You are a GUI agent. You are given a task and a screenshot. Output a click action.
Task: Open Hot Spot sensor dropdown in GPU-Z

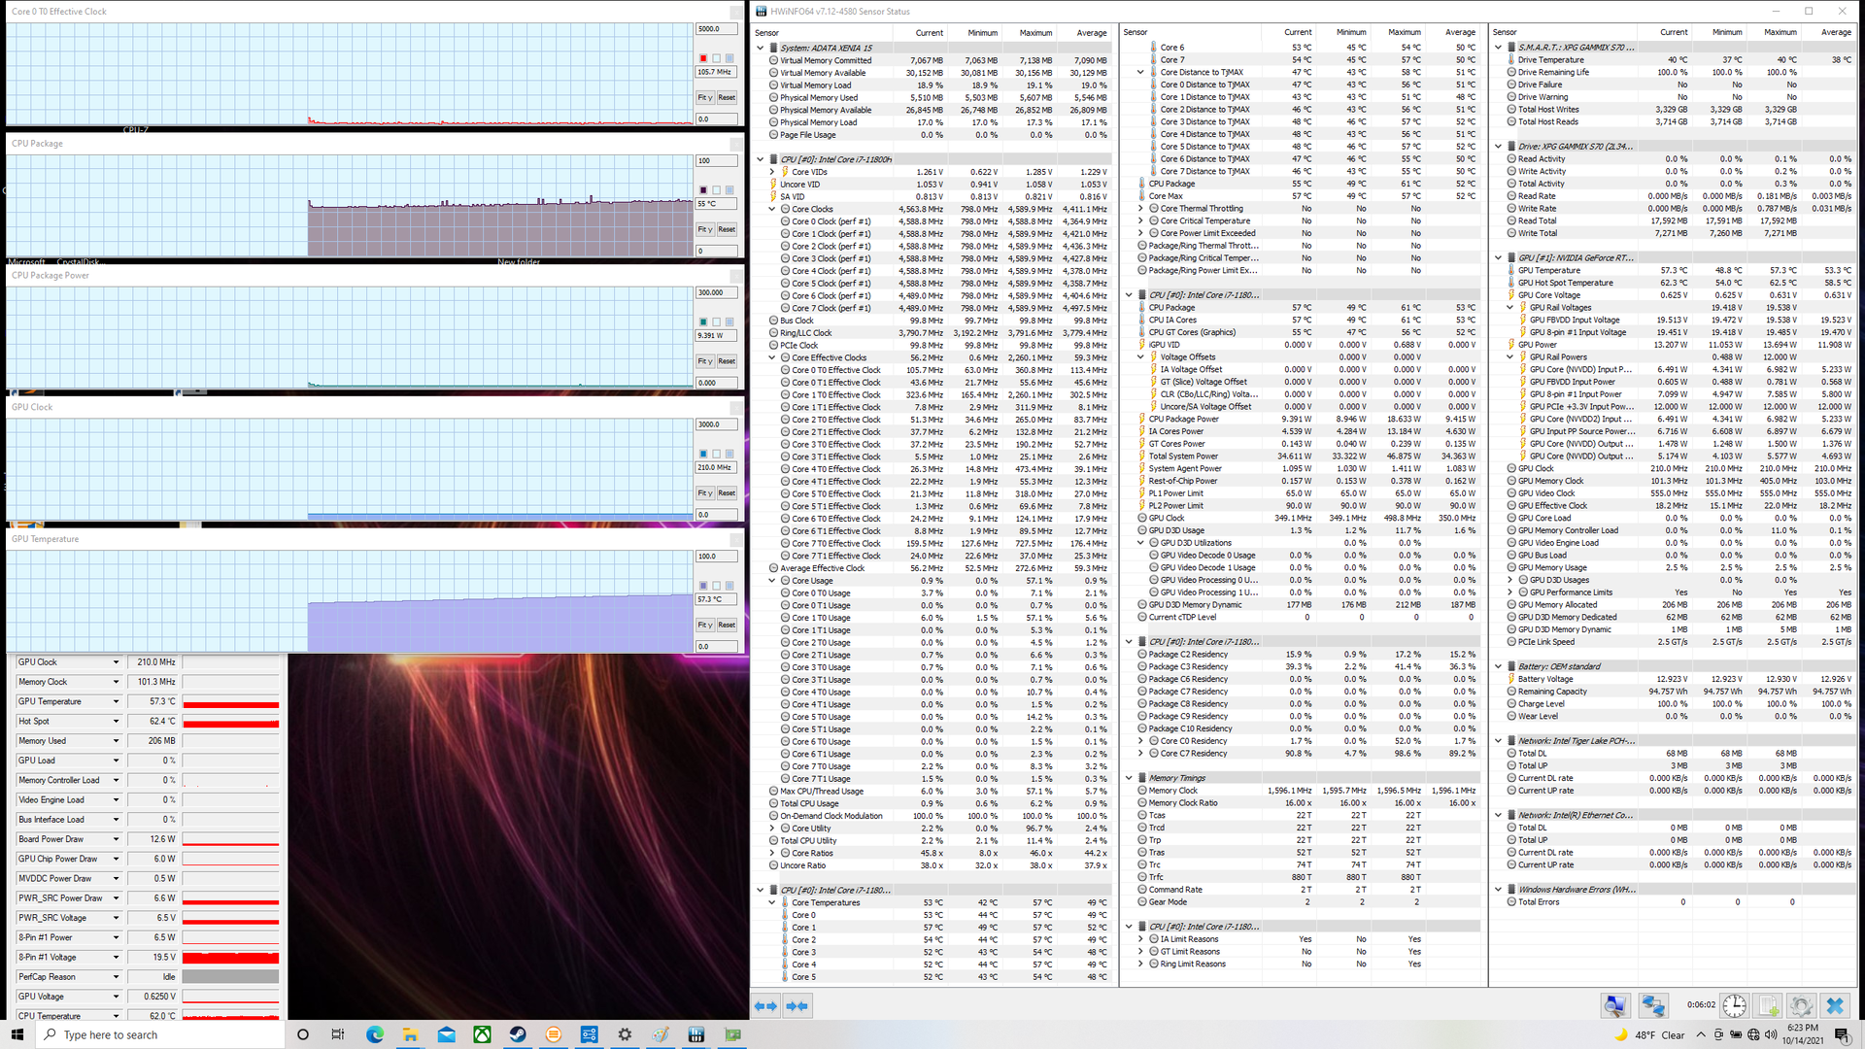pyautogui.click(x=116, y=722)
